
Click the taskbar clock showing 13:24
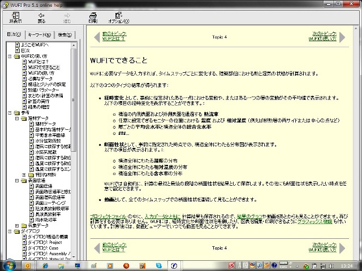tap(347, 266)
